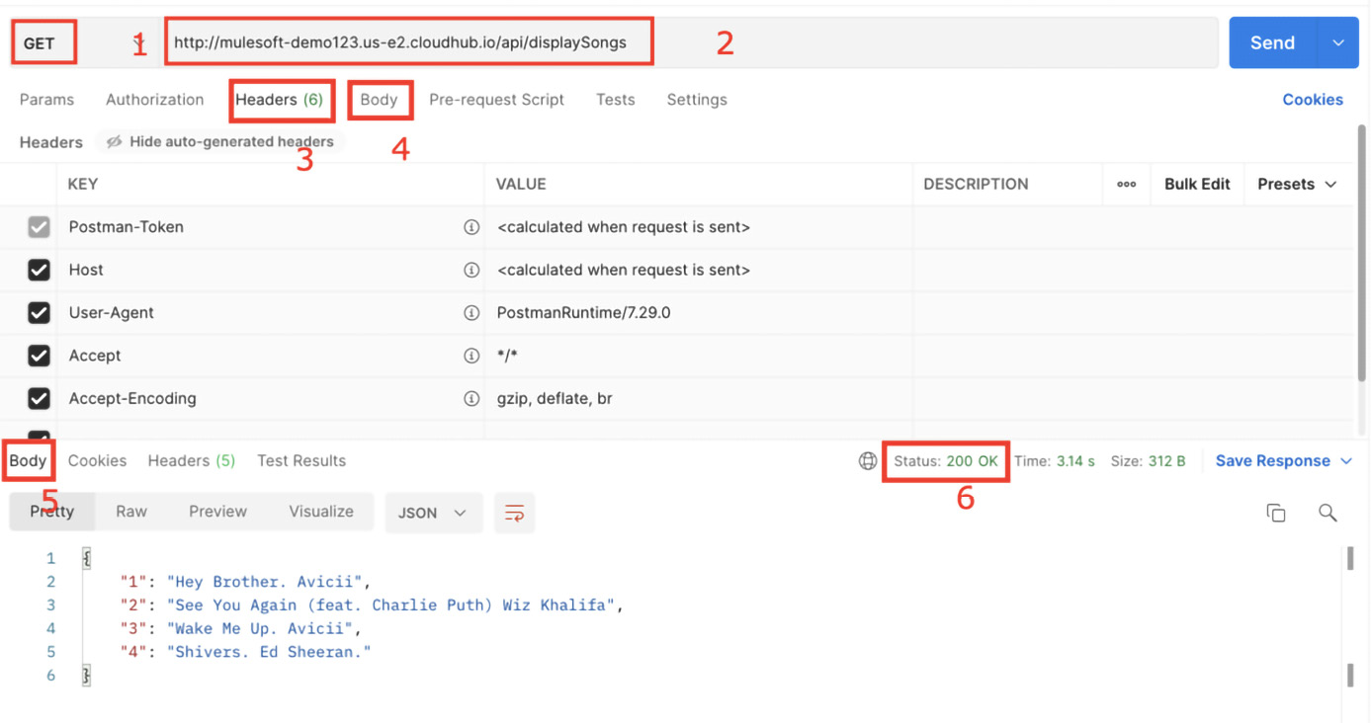Viewport: 1371px width, 723px height.
Task: Click the info icon next to Host header
Action: coord(470,270)
